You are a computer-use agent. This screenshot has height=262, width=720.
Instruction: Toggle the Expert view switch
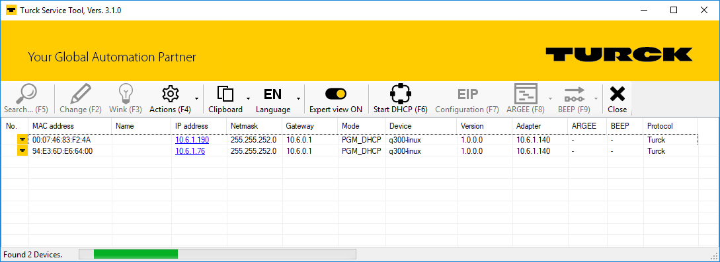(336, 94)
